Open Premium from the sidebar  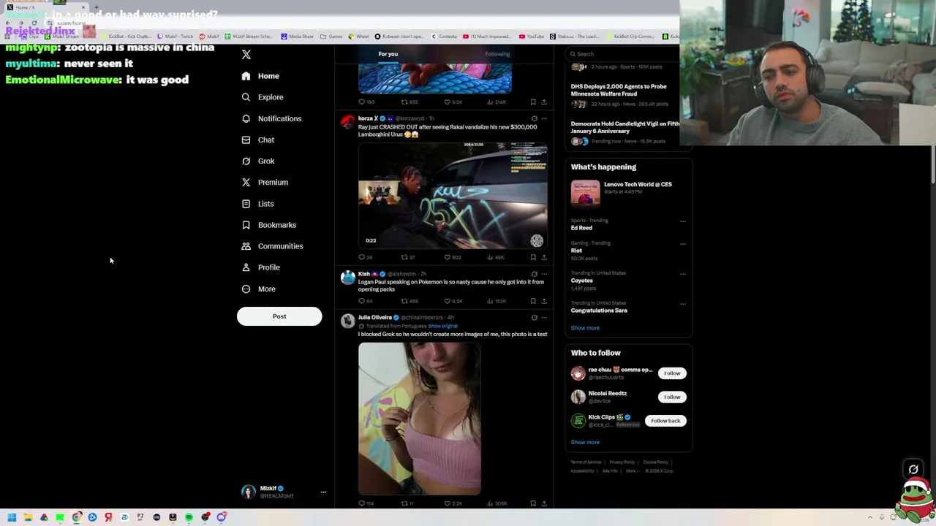coord(264,182)
